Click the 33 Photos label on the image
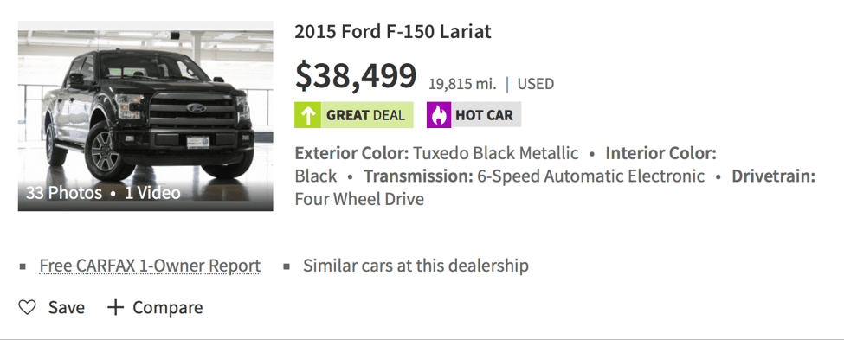The image size is (844, 340). (63, 193)
